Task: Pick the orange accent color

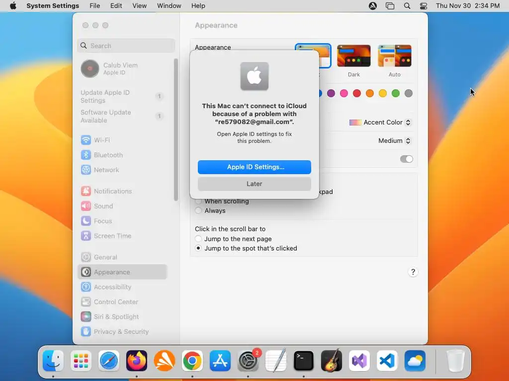Action: (370, 93)
